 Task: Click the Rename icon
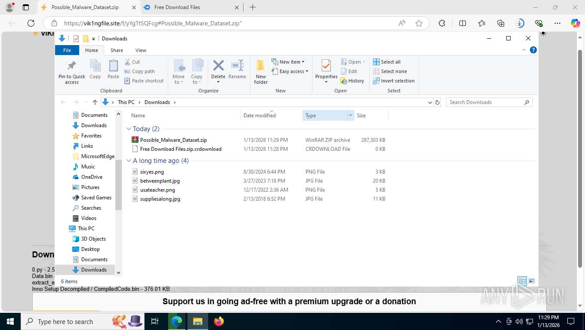pyautogui.click(x=237, y=65)
